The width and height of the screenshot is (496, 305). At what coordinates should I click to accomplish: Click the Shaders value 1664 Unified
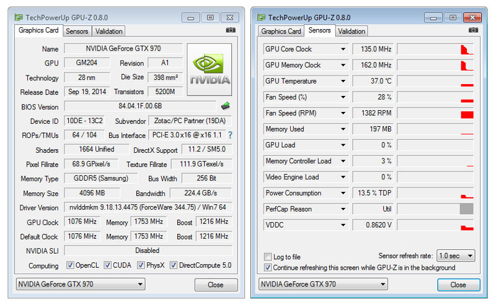tap(97, 149)
